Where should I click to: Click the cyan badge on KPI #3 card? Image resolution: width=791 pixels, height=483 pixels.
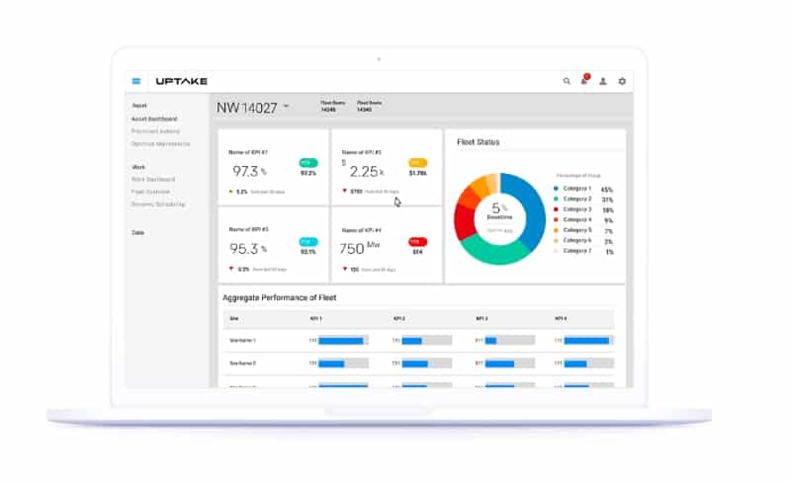(x=308, y=241)
